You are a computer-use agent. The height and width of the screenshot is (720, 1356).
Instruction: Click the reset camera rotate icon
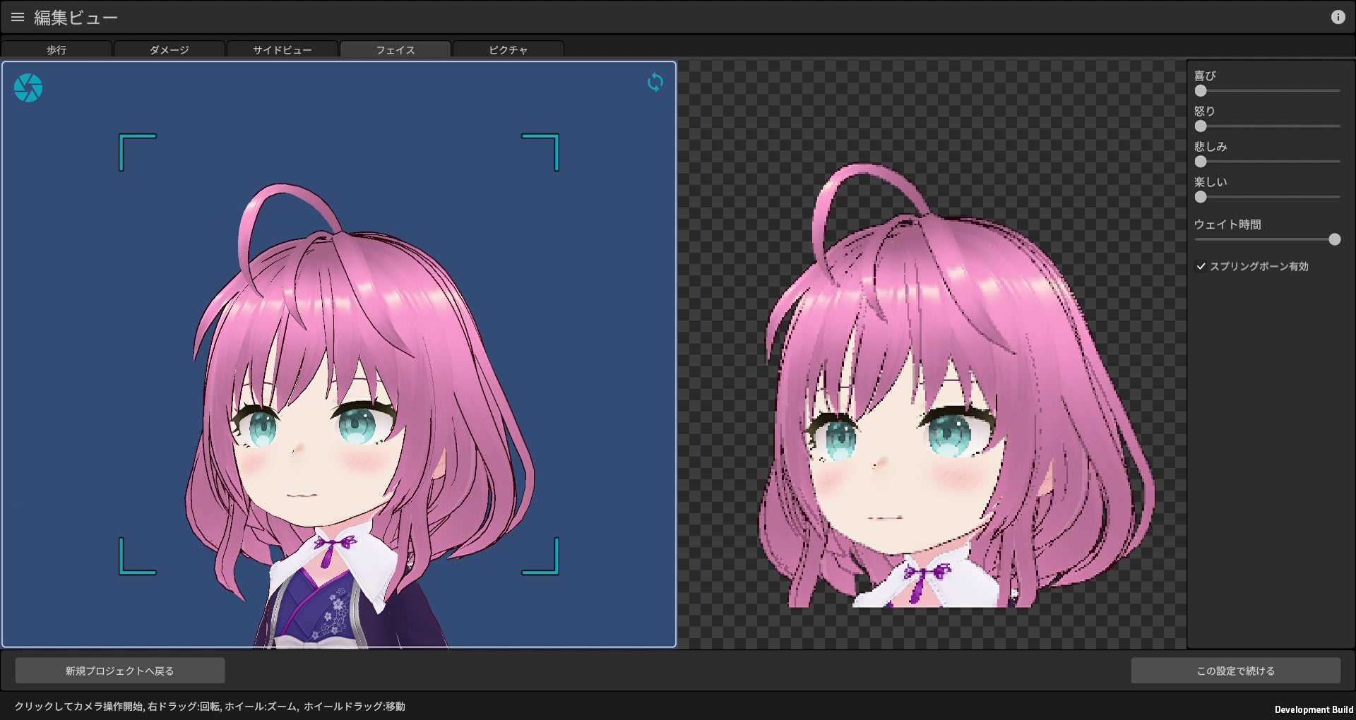point(655,83)
